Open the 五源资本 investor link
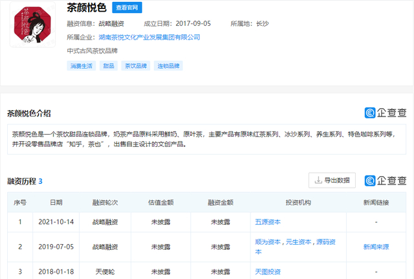414x279 pixels. (268, 222)
